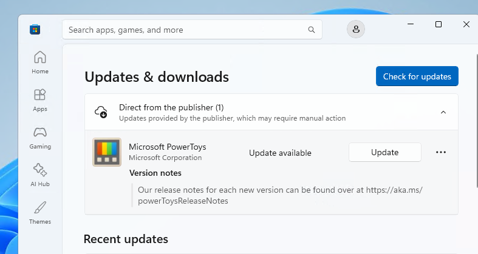Click the Microsoft Store logo icon
The height and width of the screenshot is (254, 478).
point(35,30)
